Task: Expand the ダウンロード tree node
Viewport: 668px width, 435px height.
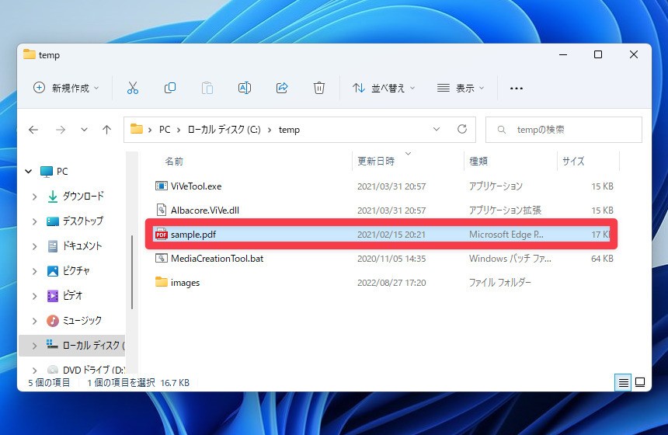Action: click(x=34, y=197)
